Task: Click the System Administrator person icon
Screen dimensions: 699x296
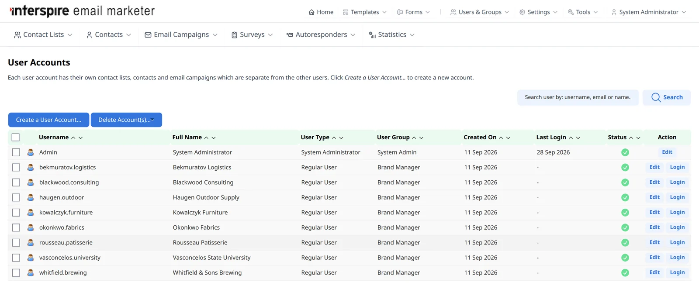Action: click(x=614, y=12)
